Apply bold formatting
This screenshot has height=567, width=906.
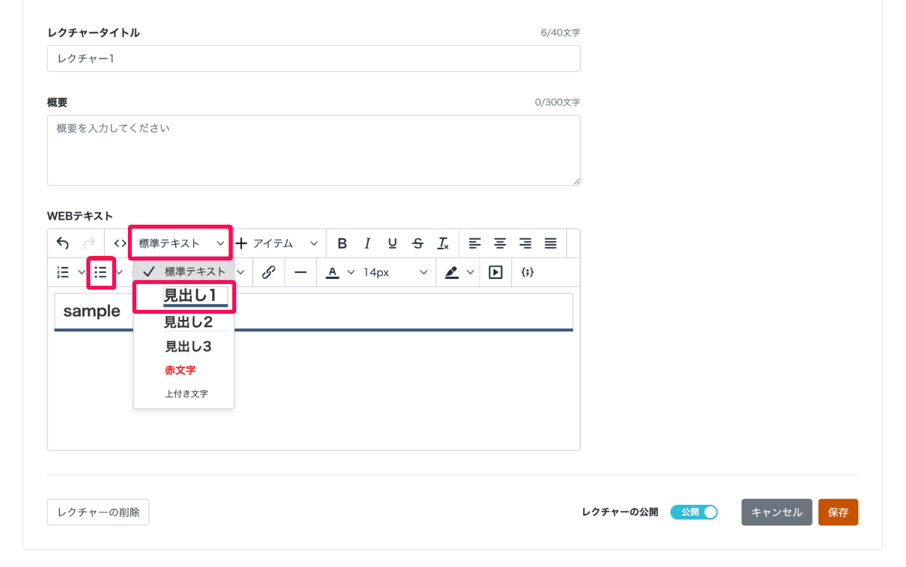[x=342, y=243]
